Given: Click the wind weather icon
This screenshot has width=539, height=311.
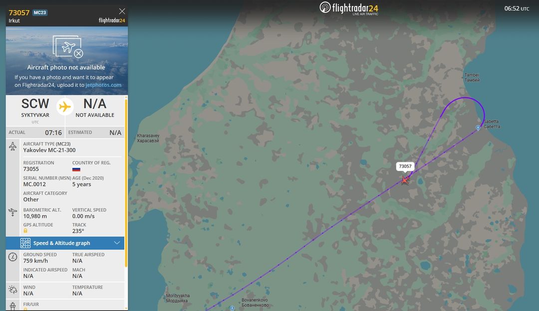Looking at the screenshot, I should (x=12, y=290).
